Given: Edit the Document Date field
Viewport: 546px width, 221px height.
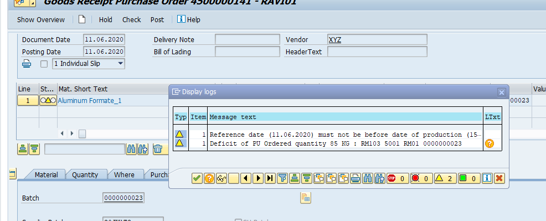Looking at the screenshot, I should pyautogui.click(x=104, y=39).
